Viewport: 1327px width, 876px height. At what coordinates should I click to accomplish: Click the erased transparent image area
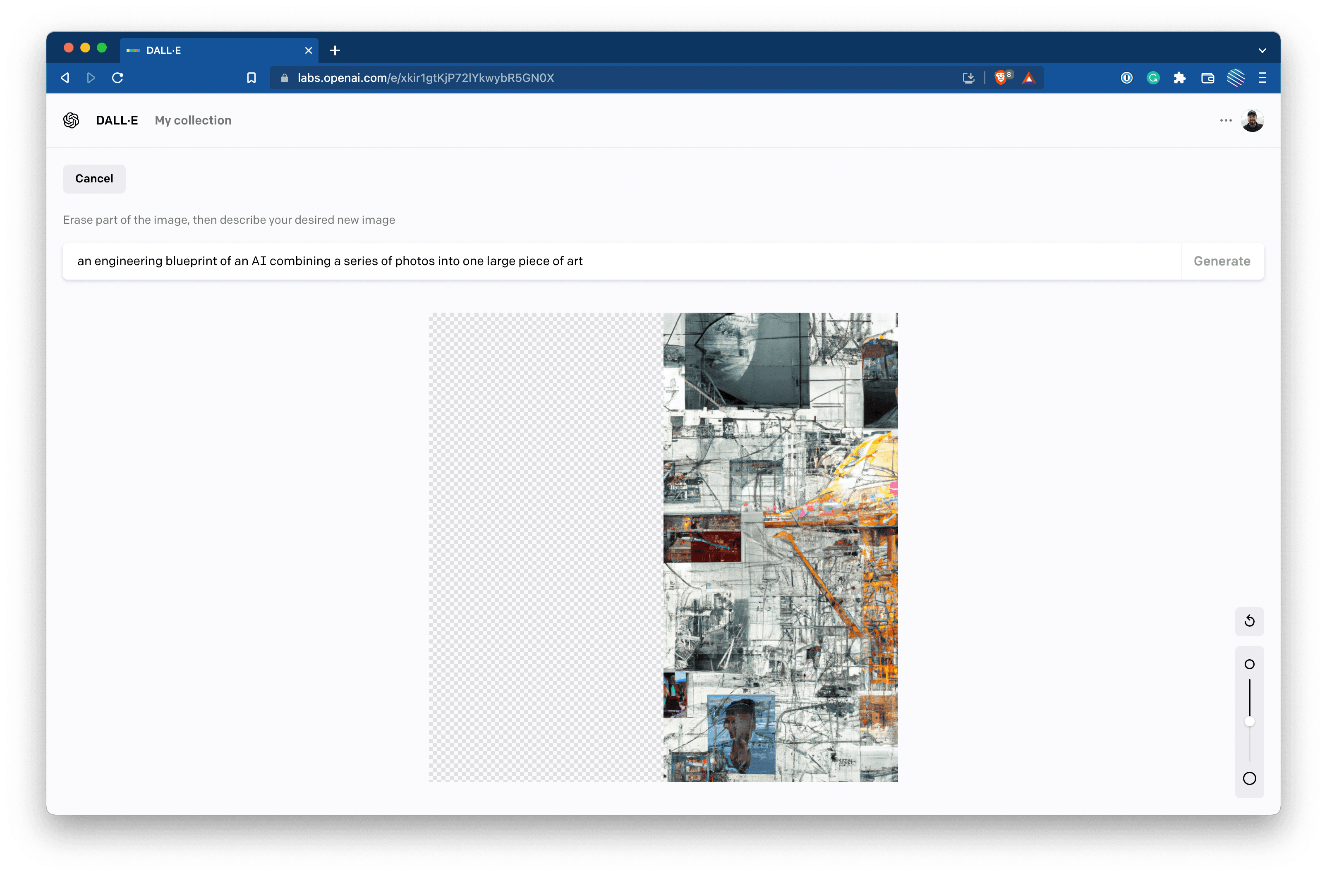point(546,547)
